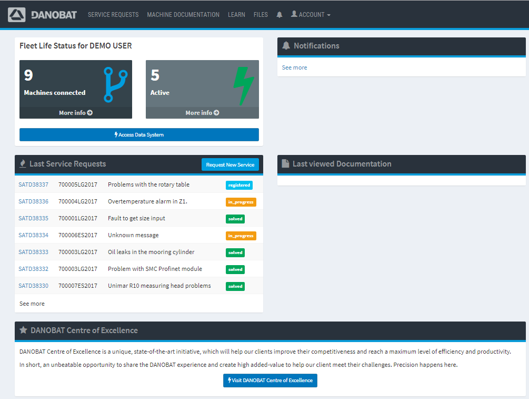The image size is (529, 399).
Task: Click the document icon beside Last viewed Documentation
Action: pyautogui.click(x=285, y=163)
